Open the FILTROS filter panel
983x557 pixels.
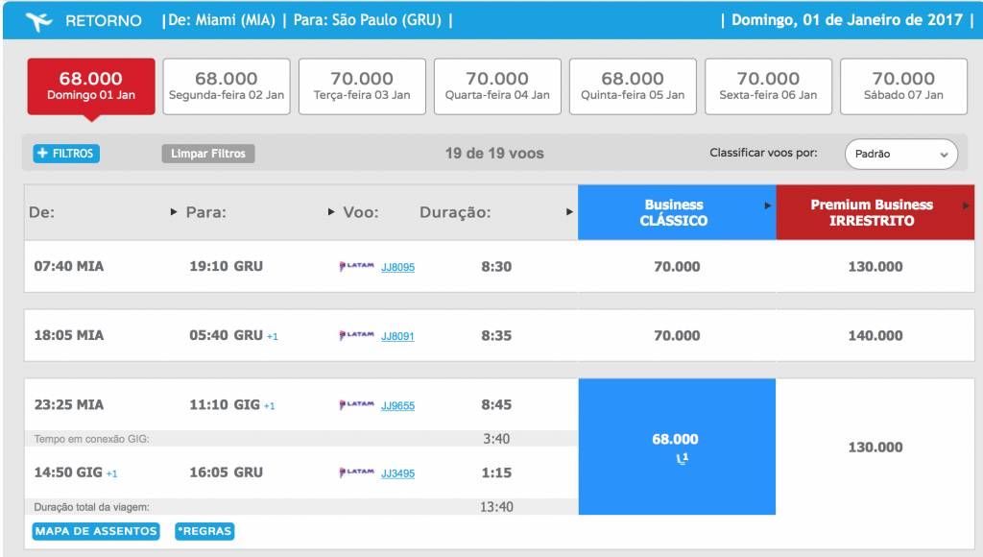[66, 153]
